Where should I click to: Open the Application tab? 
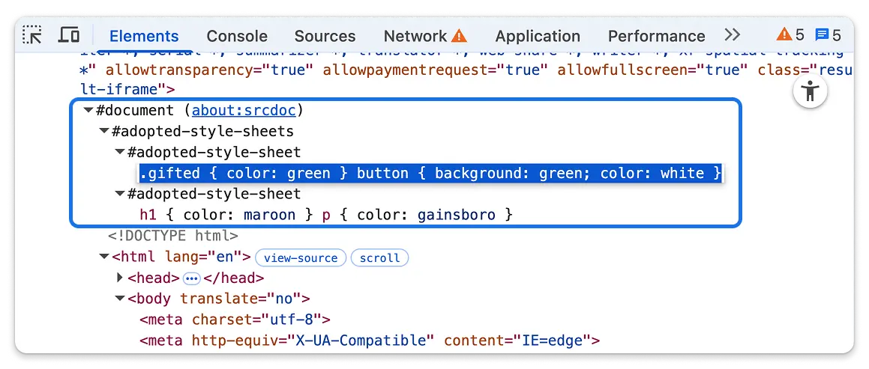point(538,36)
